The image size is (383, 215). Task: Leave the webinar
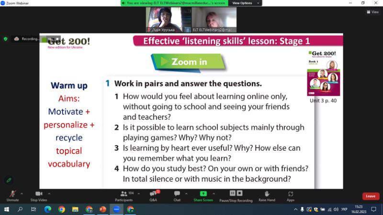(x=371, y=196)
